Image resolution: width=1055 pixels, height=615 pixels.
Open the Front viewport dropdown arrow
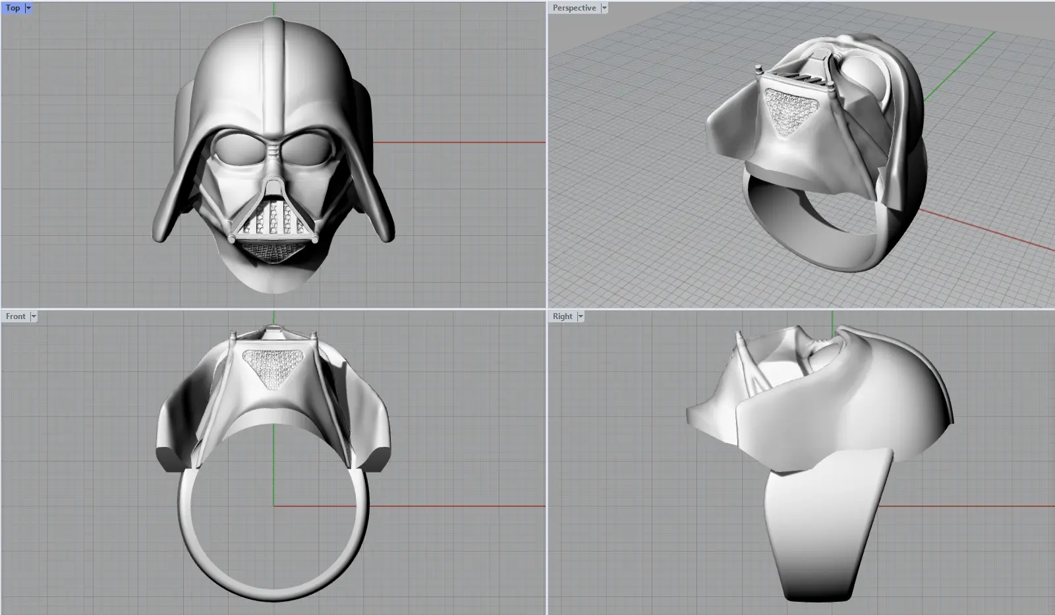34,316
